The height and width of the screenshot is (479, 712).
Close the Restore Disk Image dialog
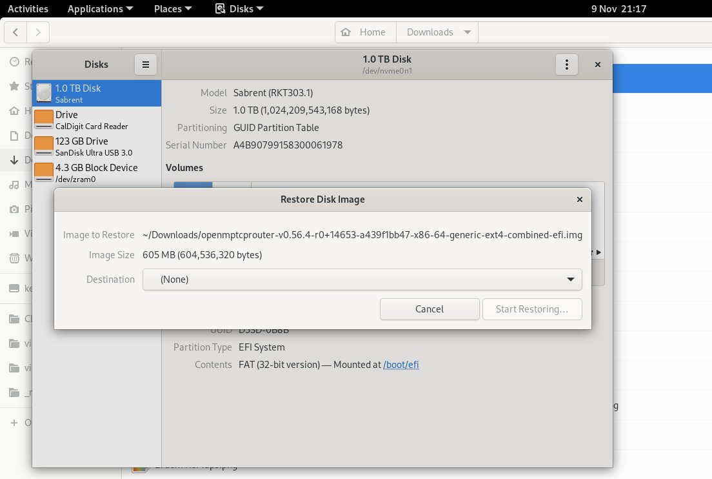(x=579, y=199)
